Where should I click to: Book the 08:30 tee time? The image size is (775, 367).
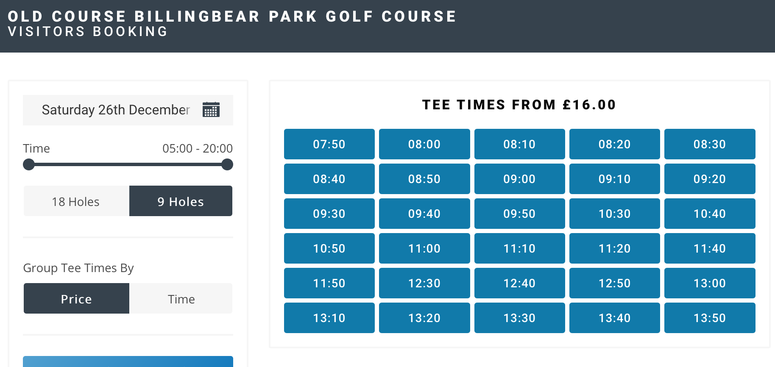(709, 144)
